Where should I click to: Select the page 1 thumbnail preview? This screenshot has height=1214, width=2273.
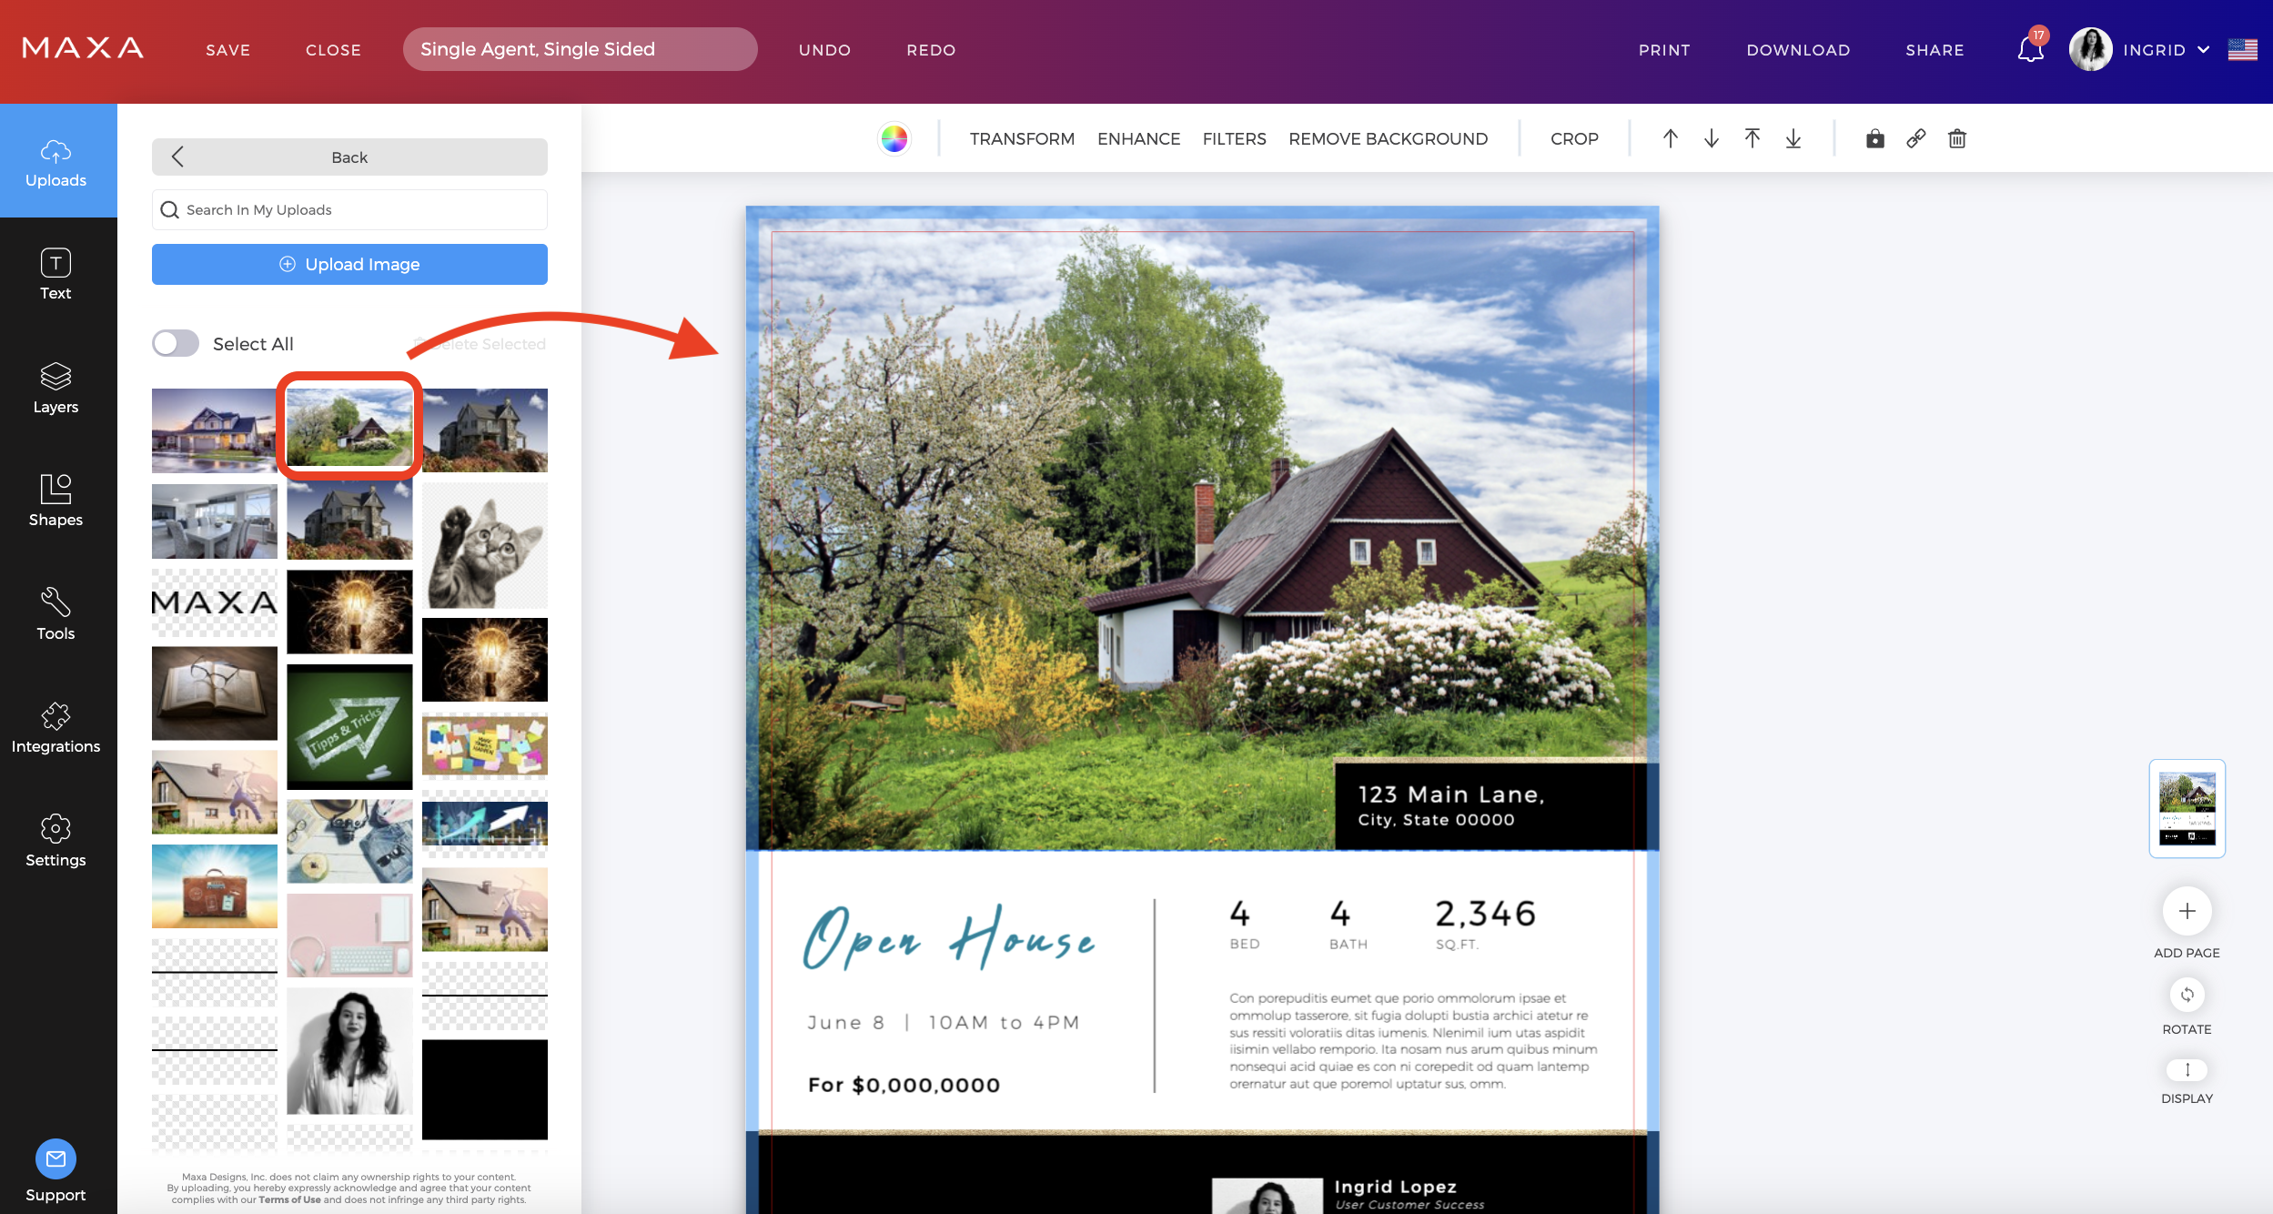(x=2187, y=808)
